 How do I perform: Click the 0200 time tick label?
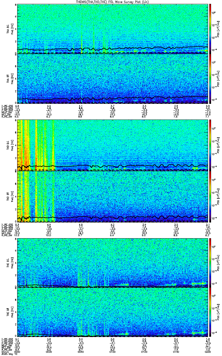pos(207,351)
